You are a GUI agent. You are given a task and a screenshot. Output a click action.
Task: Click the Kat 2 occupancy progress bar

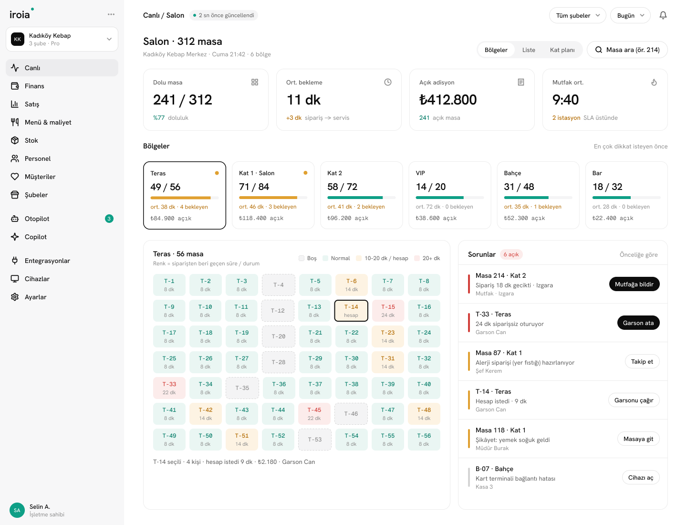(x=362, y=197)
